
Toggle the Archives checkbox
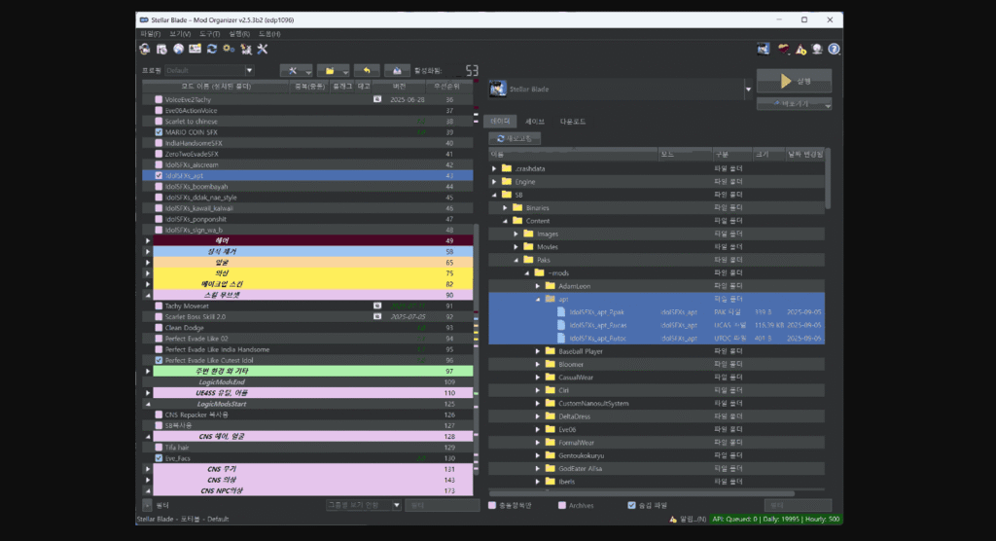563,505
